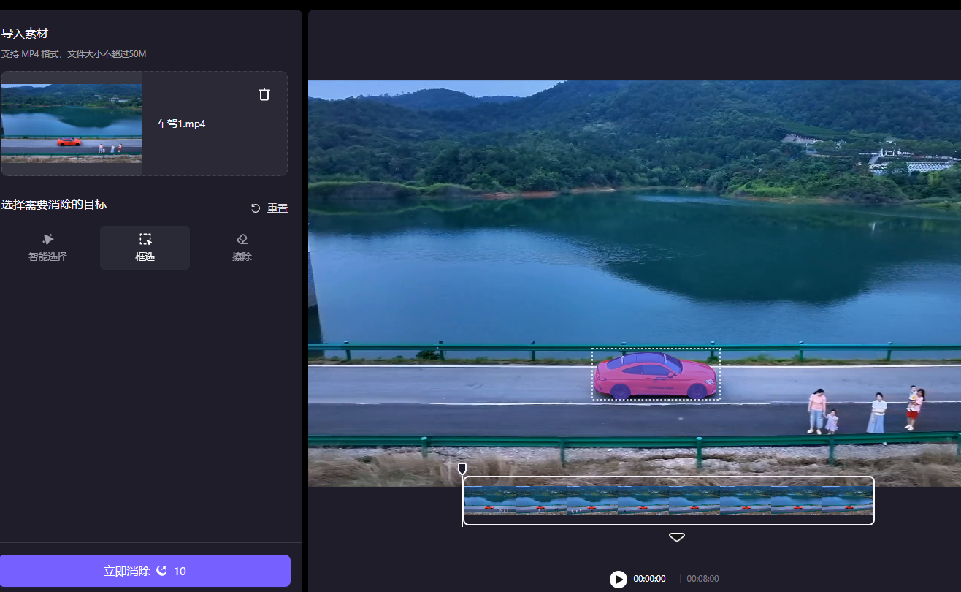Select the 擦除 eraser tool
The height and width of the screenshot is (592, 961).
242,248
